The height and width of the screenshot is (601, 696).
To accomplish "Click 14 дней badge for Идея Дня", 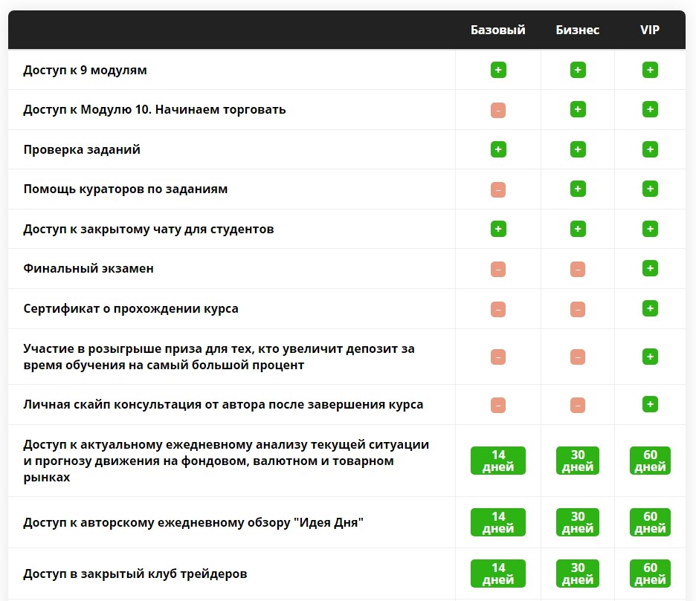I will click(x=498, y=522).
